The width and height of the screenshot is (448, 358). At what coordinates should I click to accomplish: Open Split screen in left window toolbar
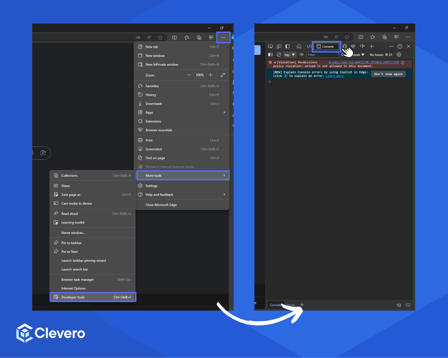coord(174,38)
